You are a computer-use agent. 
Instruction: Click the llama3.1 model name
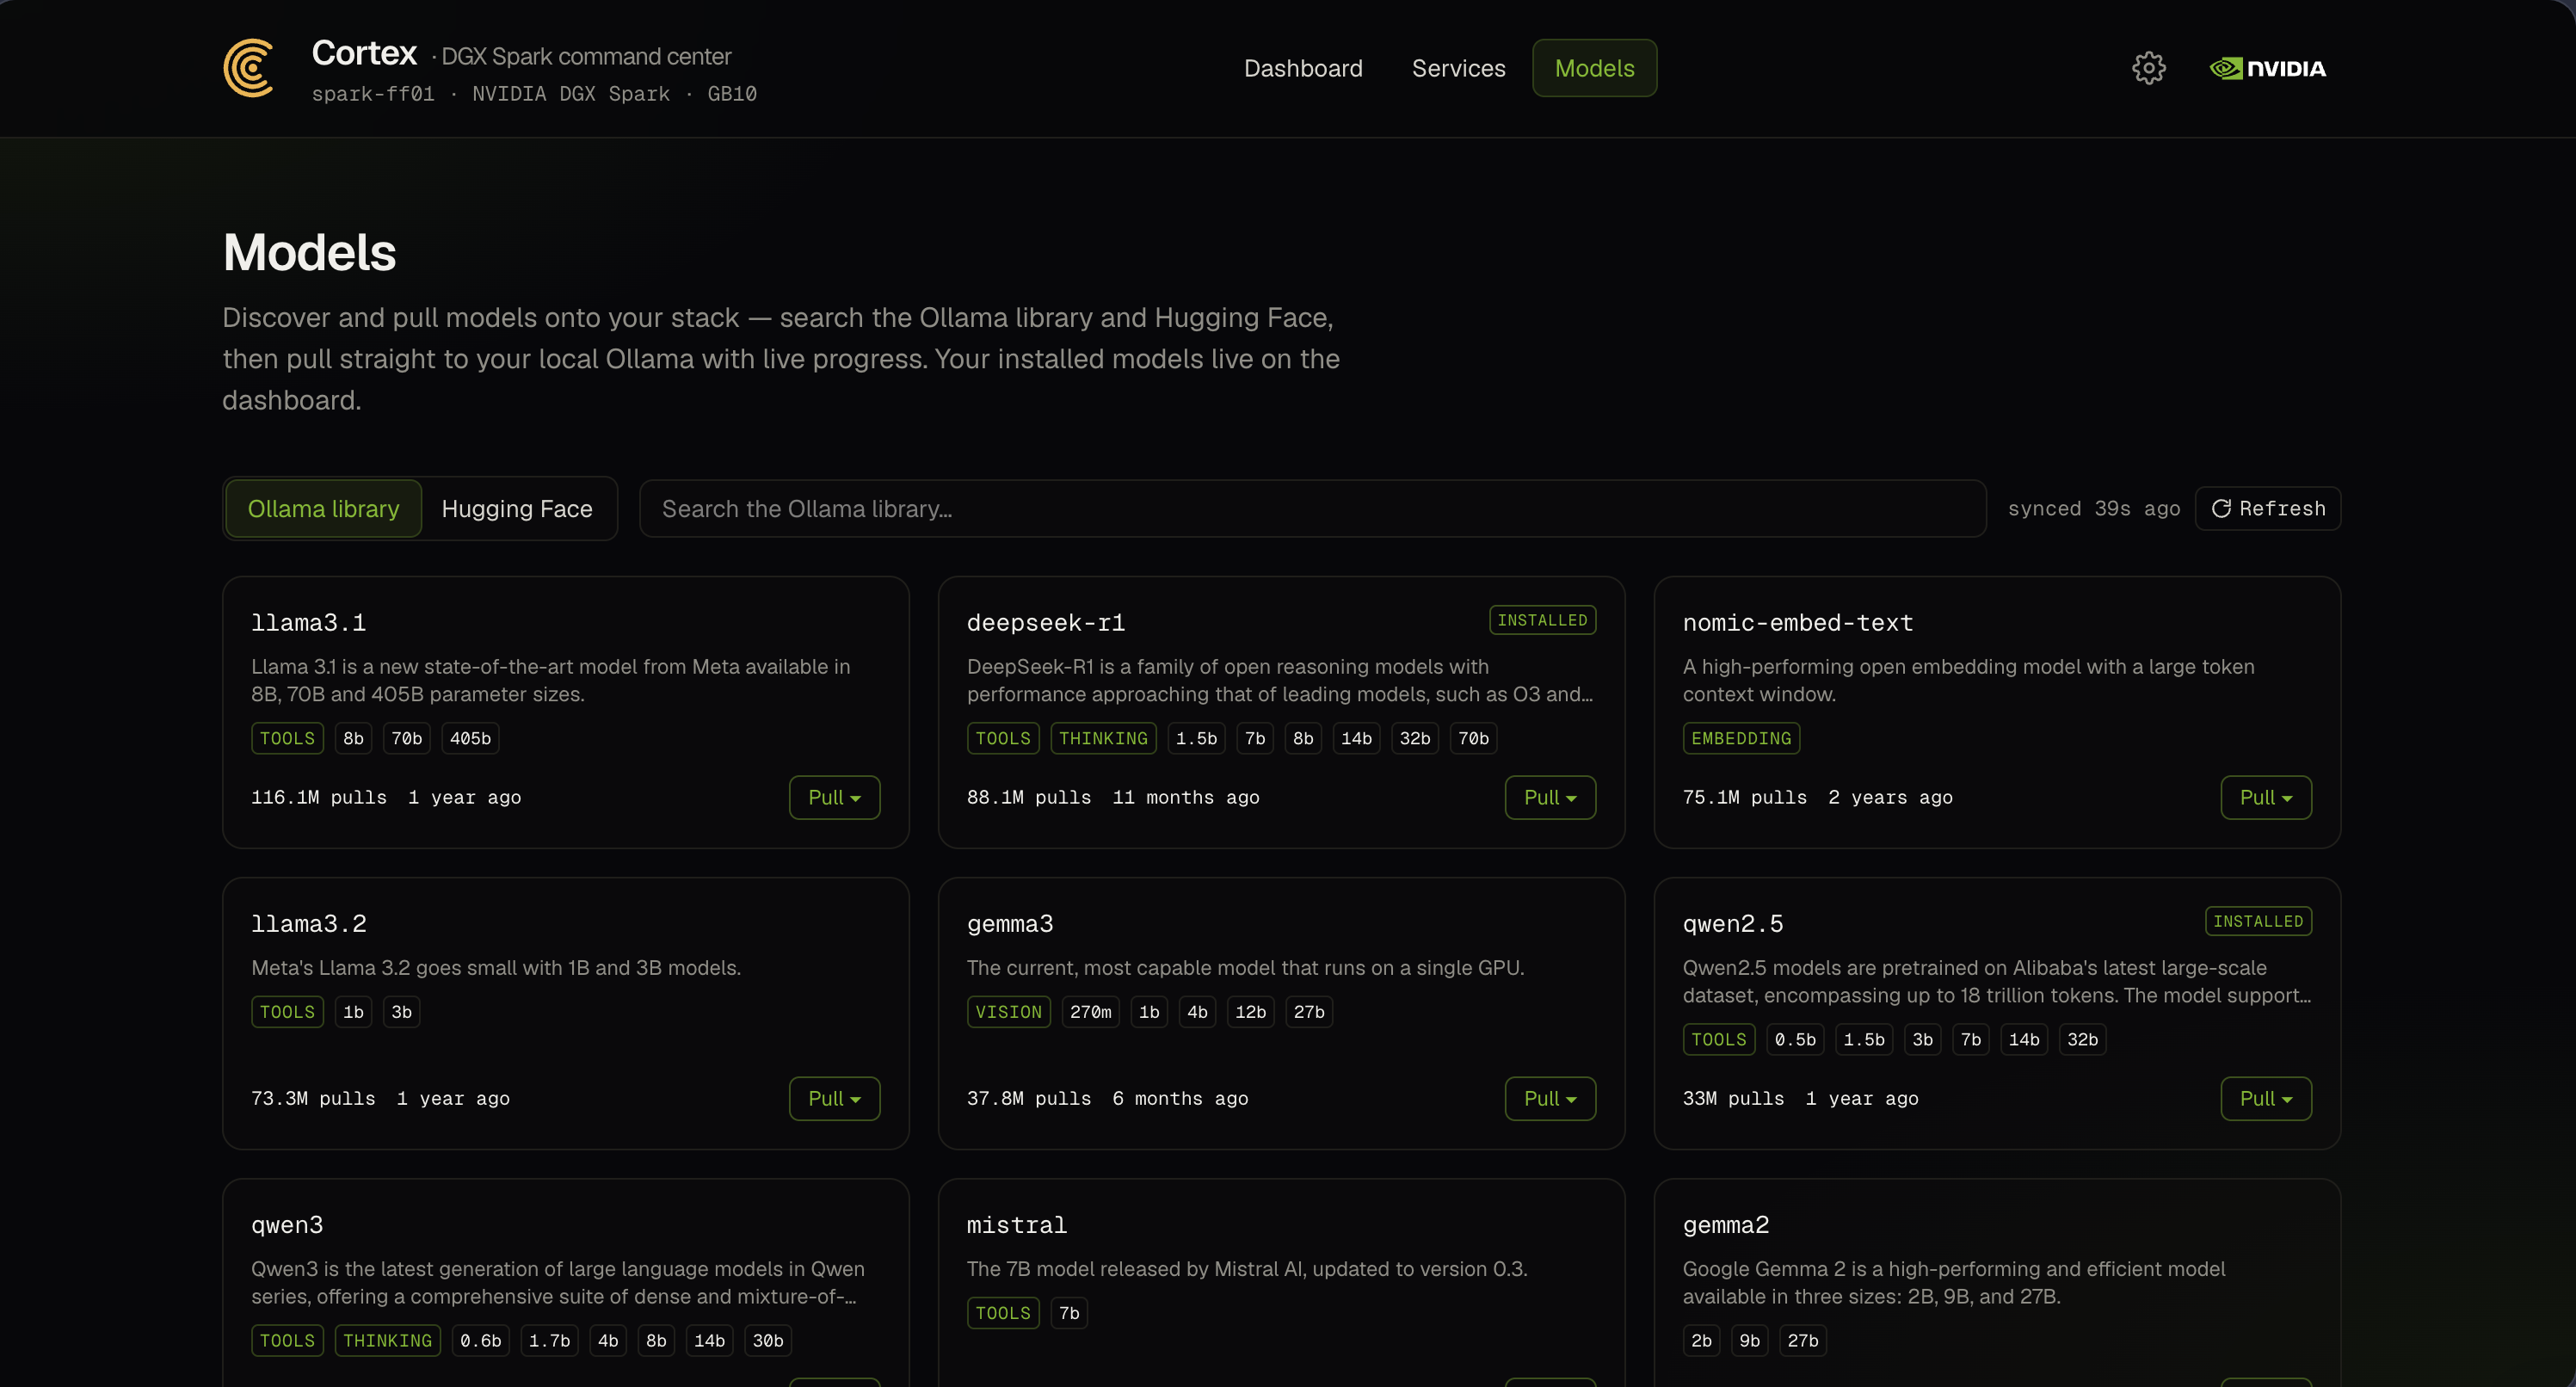point(308,623)
